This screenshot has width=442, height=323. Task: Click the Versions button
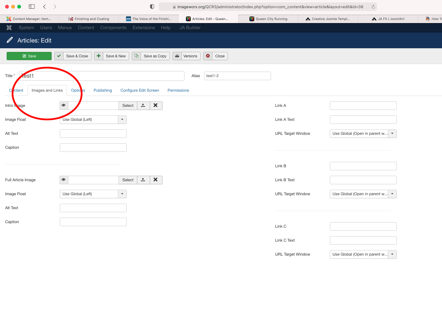point(187,56)
